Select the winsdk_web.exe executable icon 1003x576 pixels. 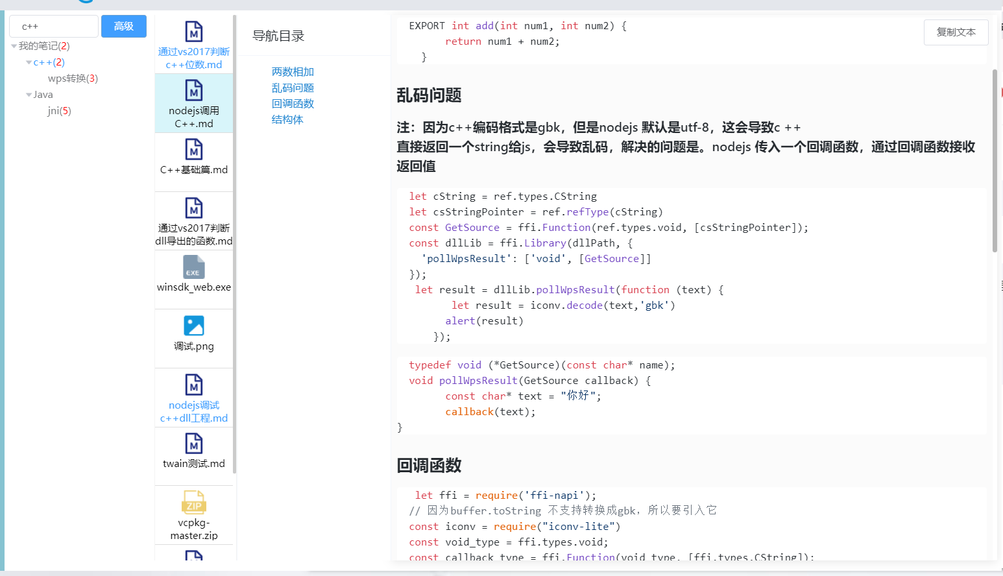point(194,267)
